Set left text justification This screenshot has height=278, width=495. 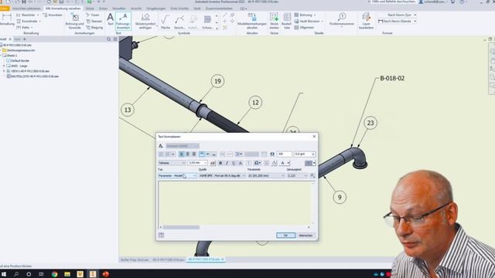[181, 154]
